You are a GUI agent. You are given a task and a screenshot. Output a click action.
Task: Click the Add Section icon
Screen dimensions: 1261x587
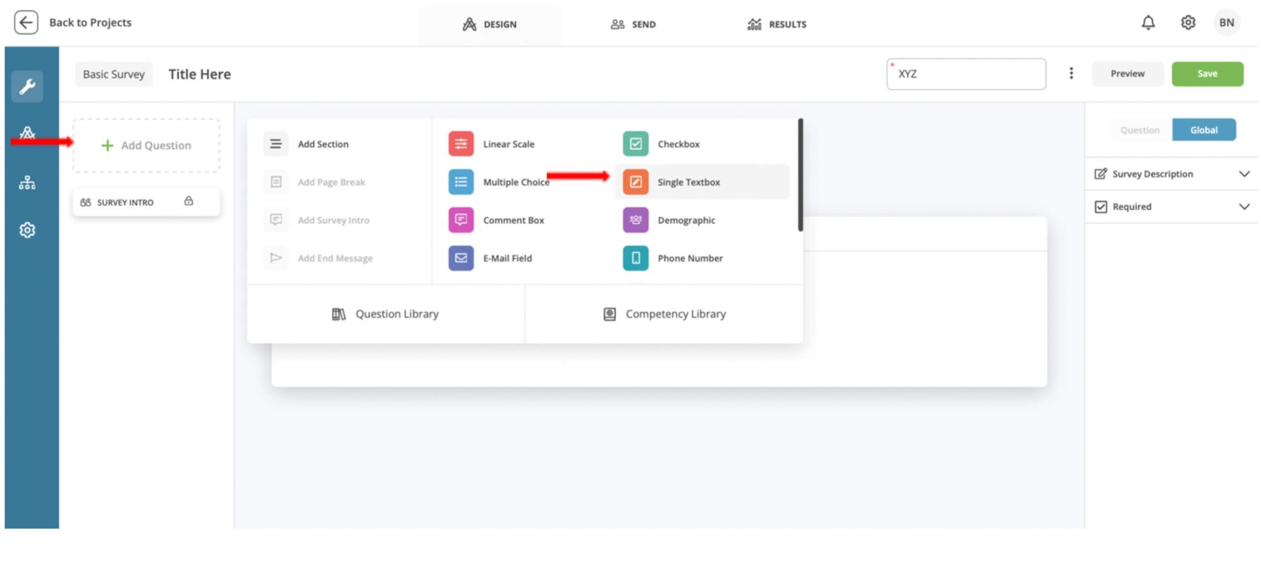coord(276,144)
